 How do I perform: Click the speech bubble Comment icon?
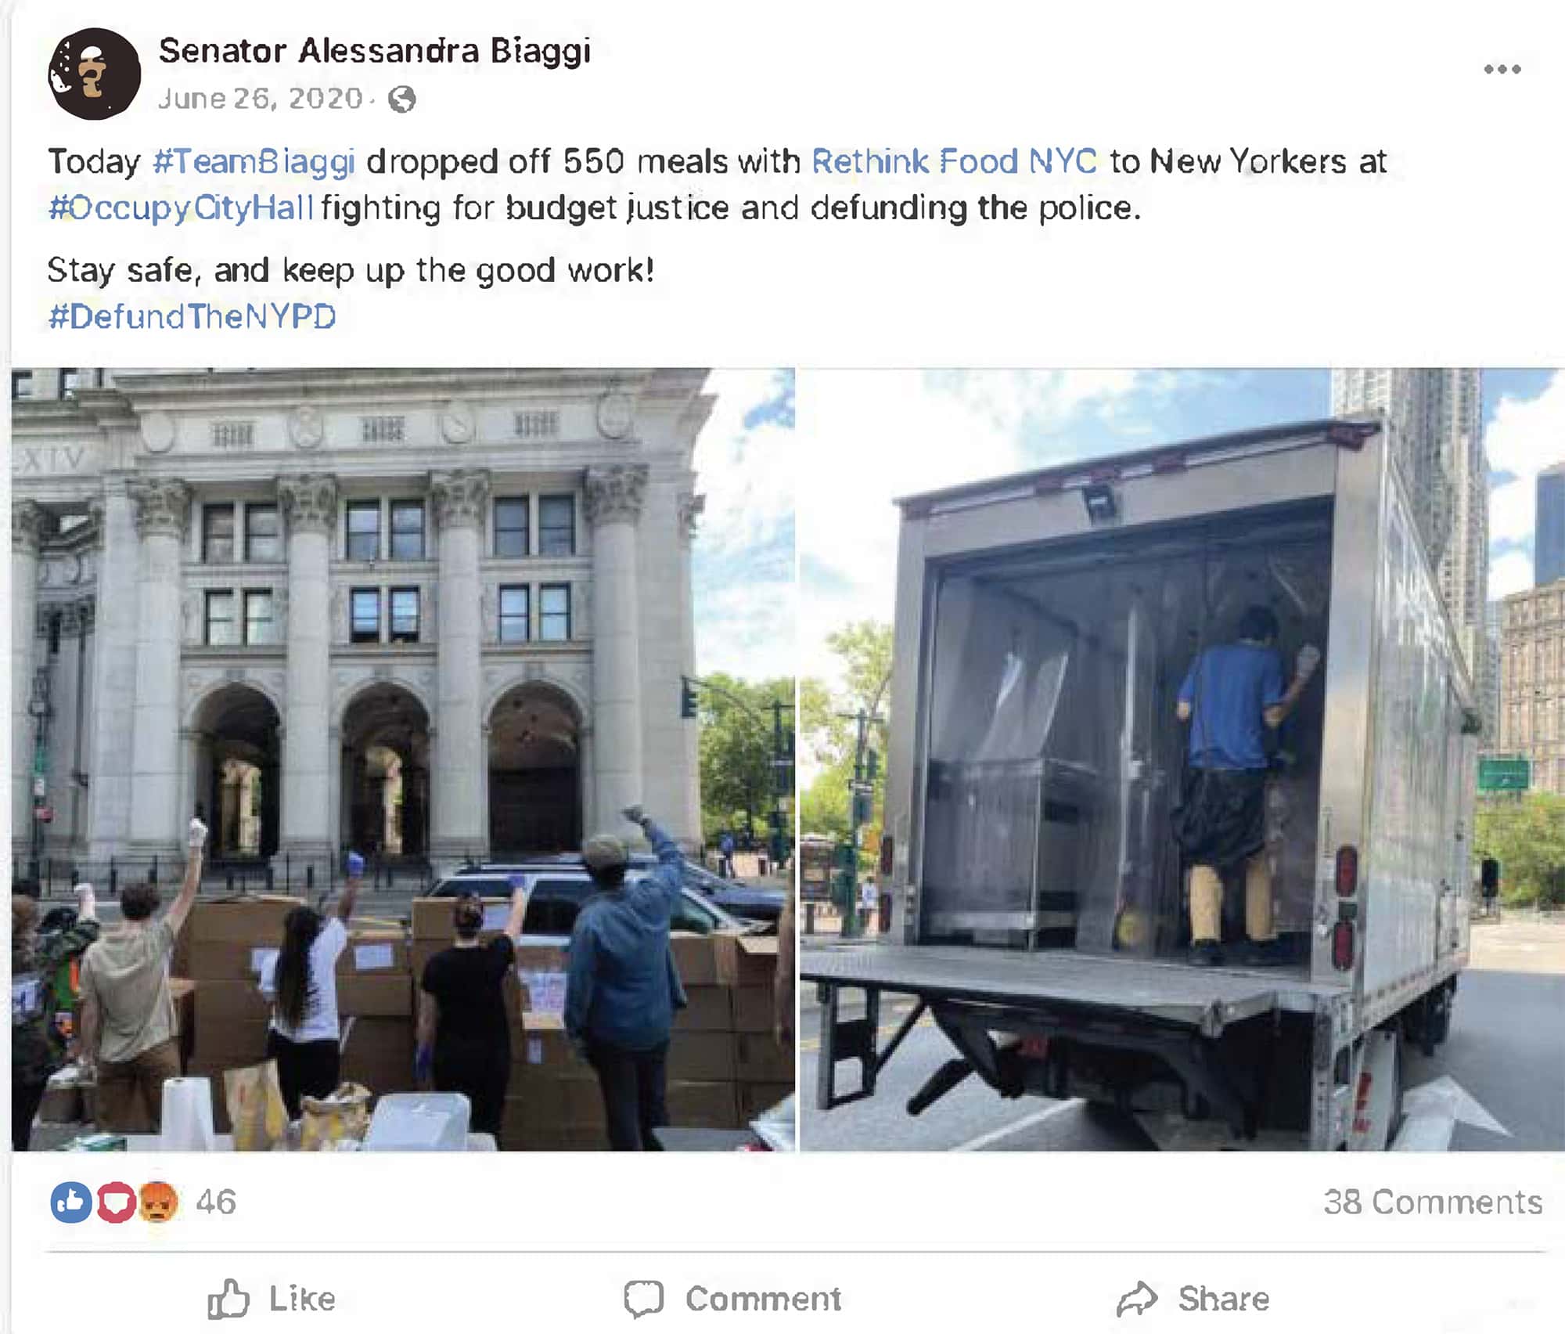point(643,1298)
